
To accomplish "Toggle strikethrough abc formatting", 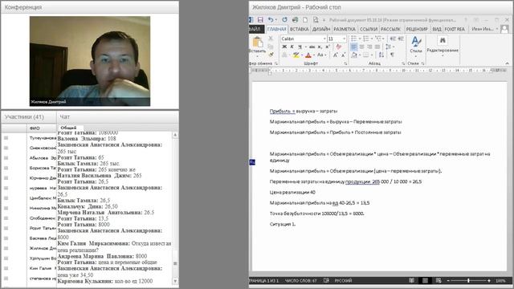I will pos(312,47).
